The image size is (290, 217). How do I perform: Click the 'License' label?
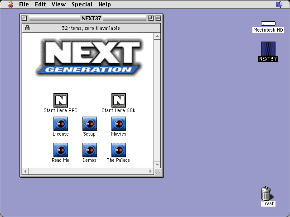61,134
